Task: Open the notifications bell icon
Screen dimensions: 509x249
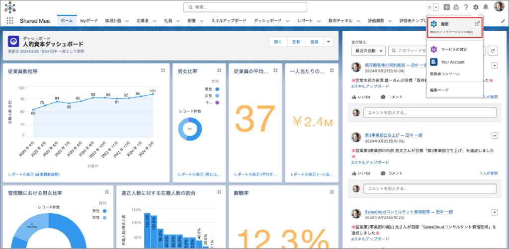Action: pyautogui.click(x=486, y=7)
